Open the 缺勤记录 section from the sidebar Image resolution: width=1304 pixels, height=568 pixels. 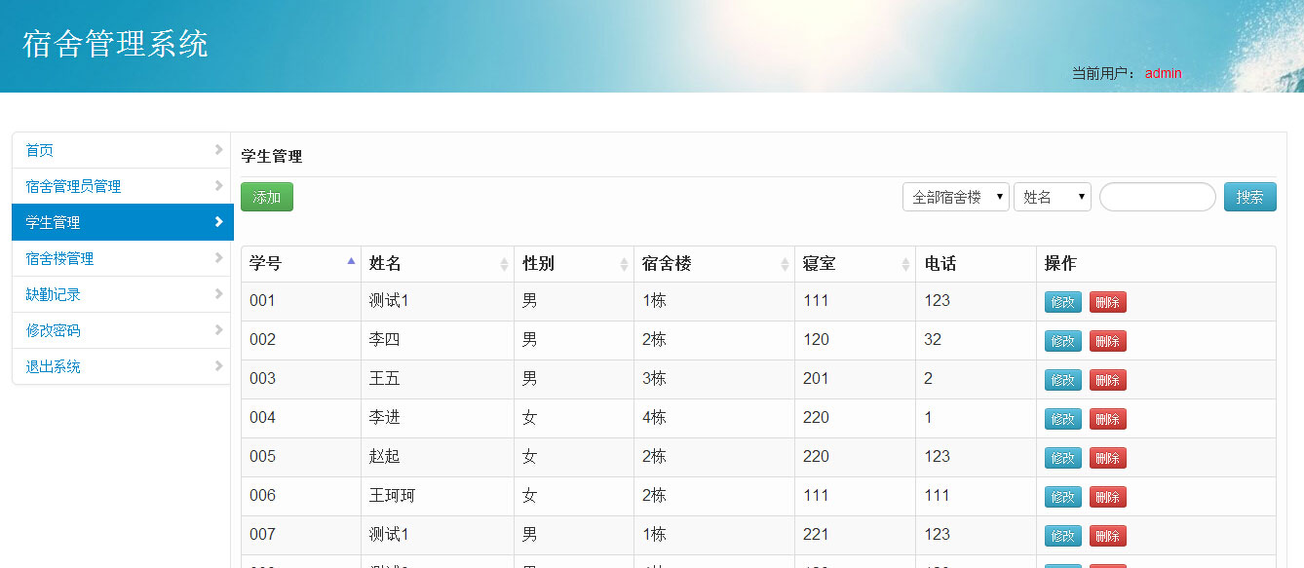click(55, 294)
